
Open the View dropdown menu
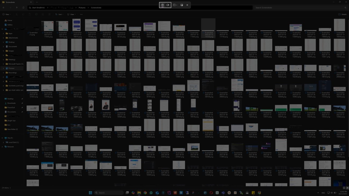(x=71, y=14)
